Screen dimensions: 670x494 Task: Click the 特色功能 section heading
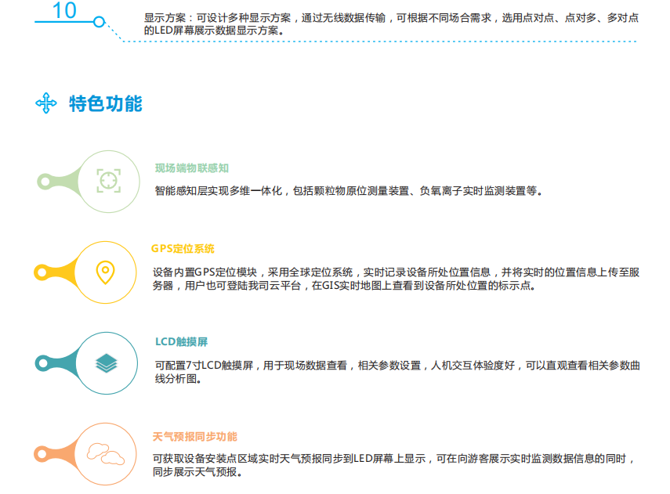coord(106,104)
